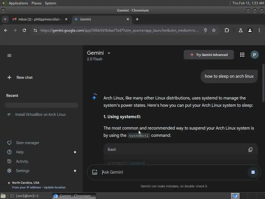Open the Chromium profile icon
The width and height of the screenshot is (265, 199).
coord(250,30)
